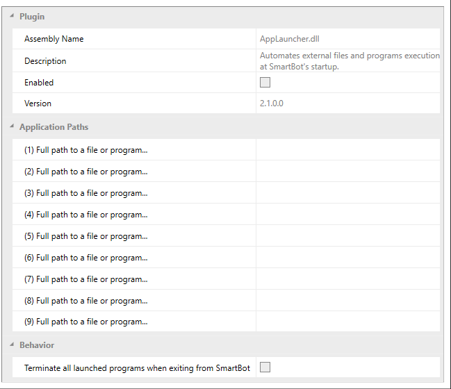Click the Application Paths heading text
Viewport: 451px width, 389px height.
point(54,127)
